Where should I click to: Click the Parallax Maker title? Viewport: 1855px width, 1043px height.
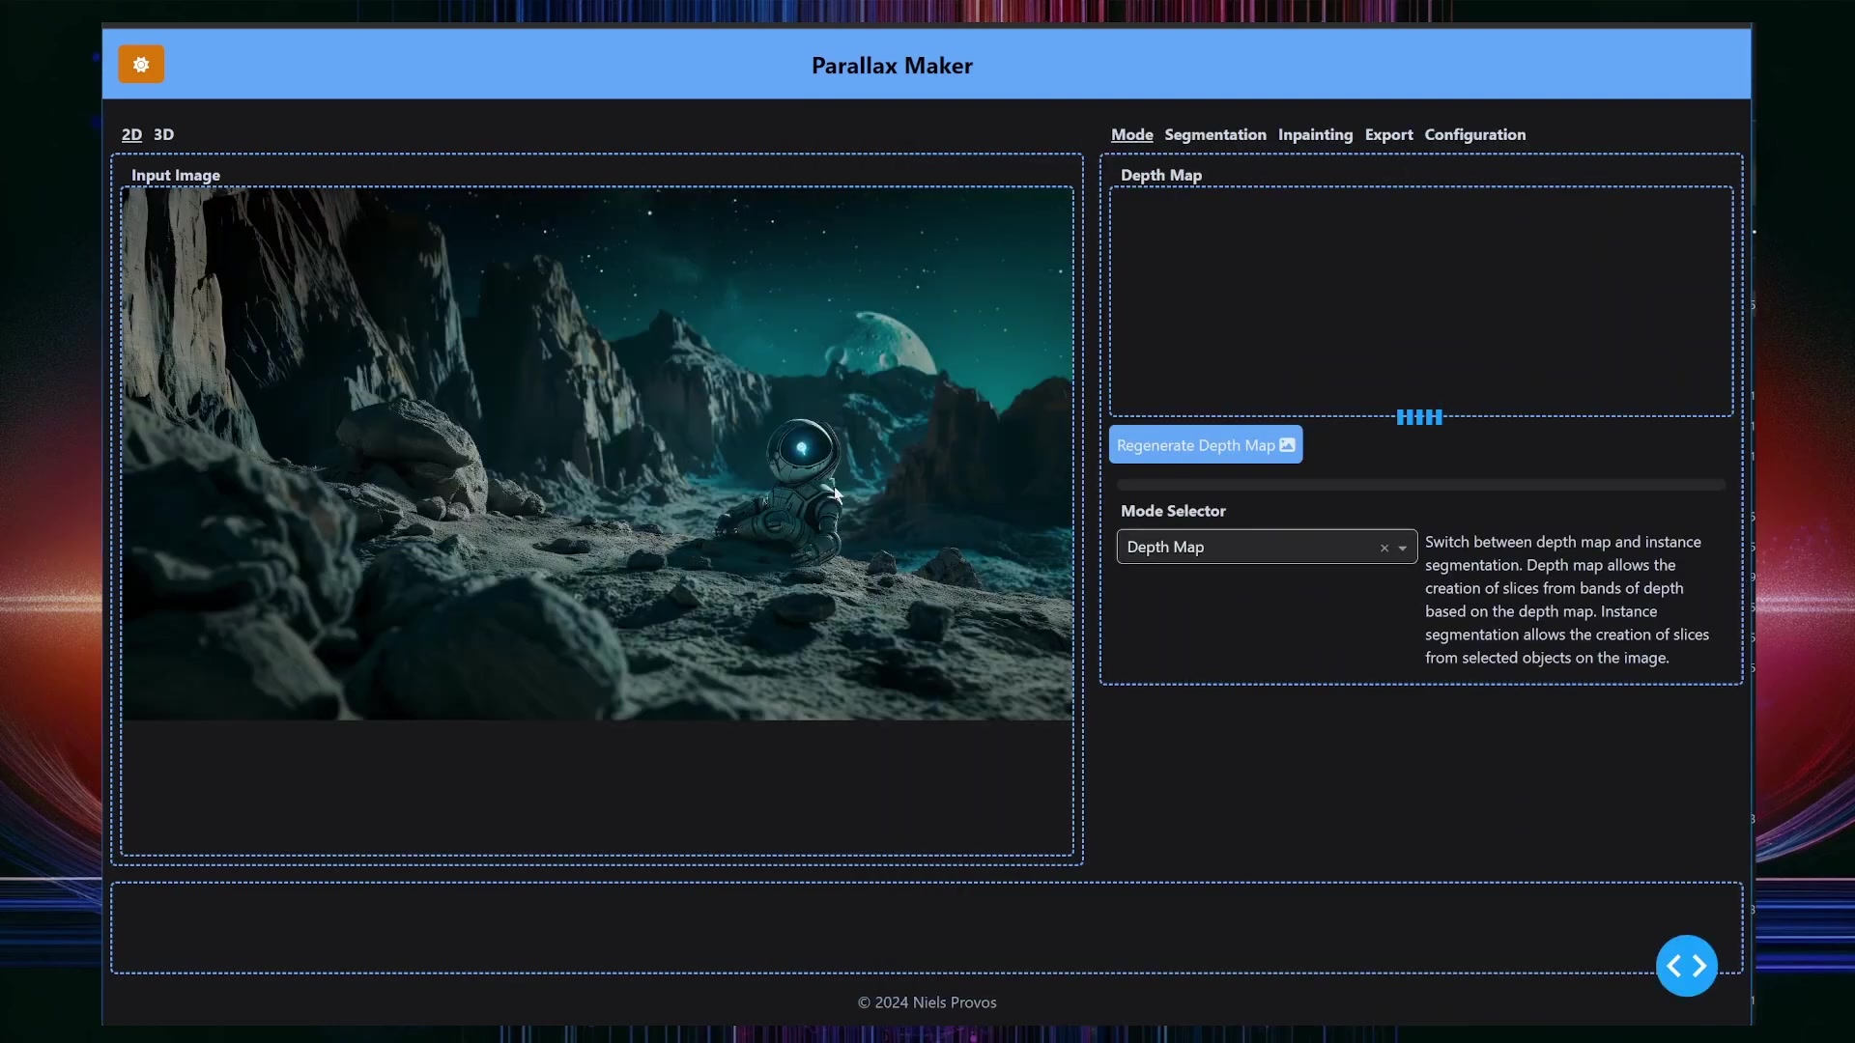[x=892, y=66]
